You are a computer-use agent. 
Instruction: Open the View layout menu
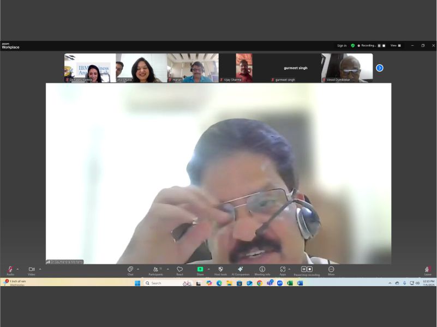[395, 46]
